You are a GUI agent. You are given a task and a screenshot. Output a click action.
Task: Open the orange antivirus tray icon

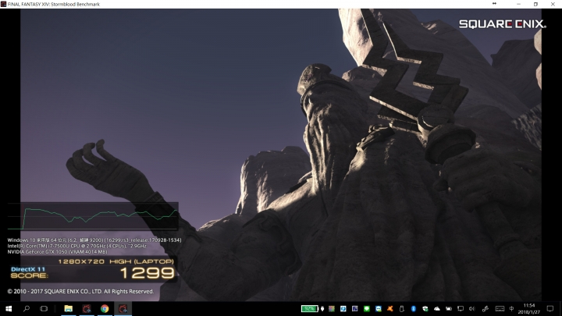click(390, 308)
